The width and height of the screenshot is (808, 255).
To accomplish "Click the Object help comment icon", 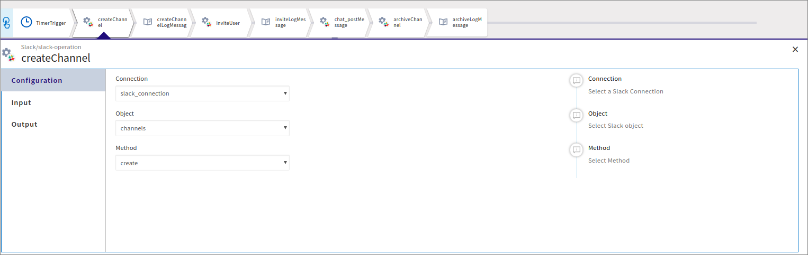I will tap(577, 115).
